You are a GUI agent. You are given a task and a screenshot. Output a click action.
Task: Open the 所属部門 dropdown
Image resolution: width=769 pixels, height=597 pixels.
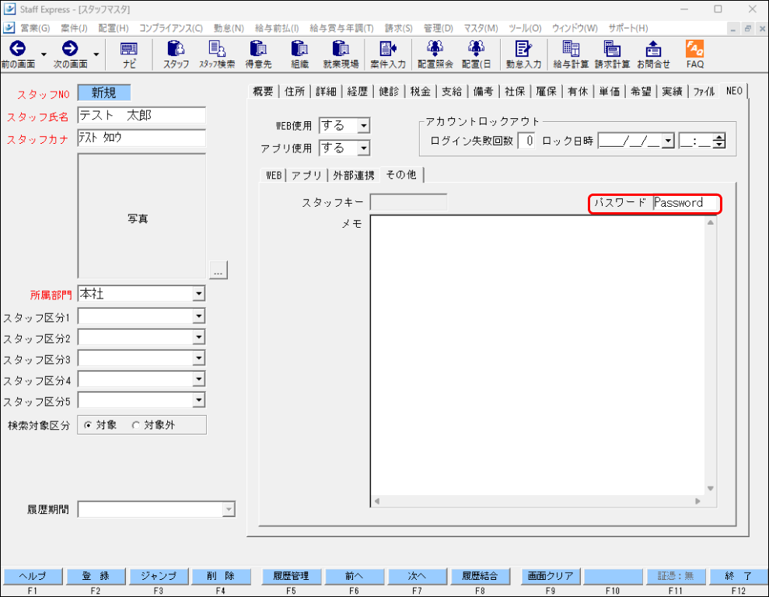point(198,294)
